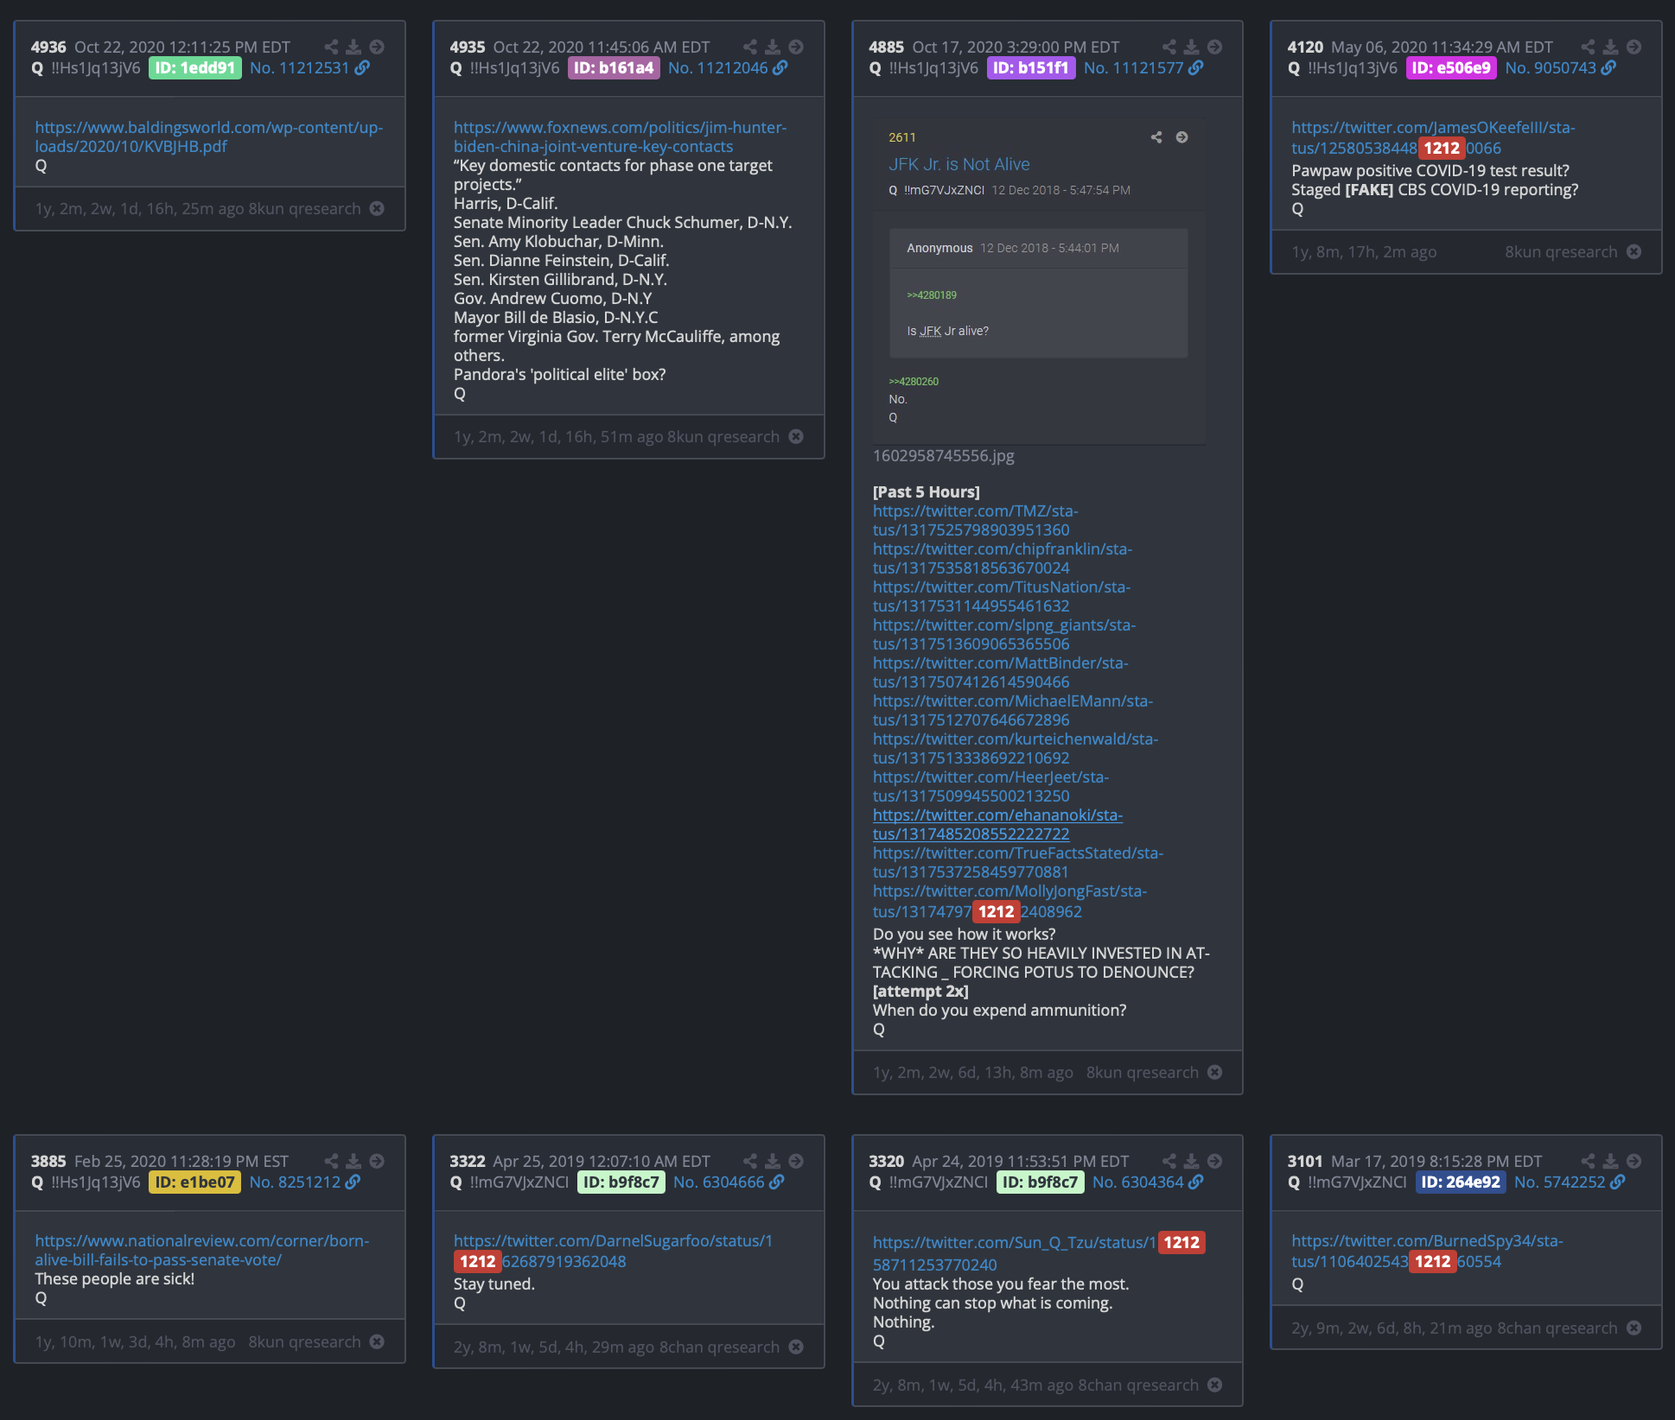Share post 3322 via its share icon
The width and height of the screenshot is (1675, 1420).
[750, 1161]
